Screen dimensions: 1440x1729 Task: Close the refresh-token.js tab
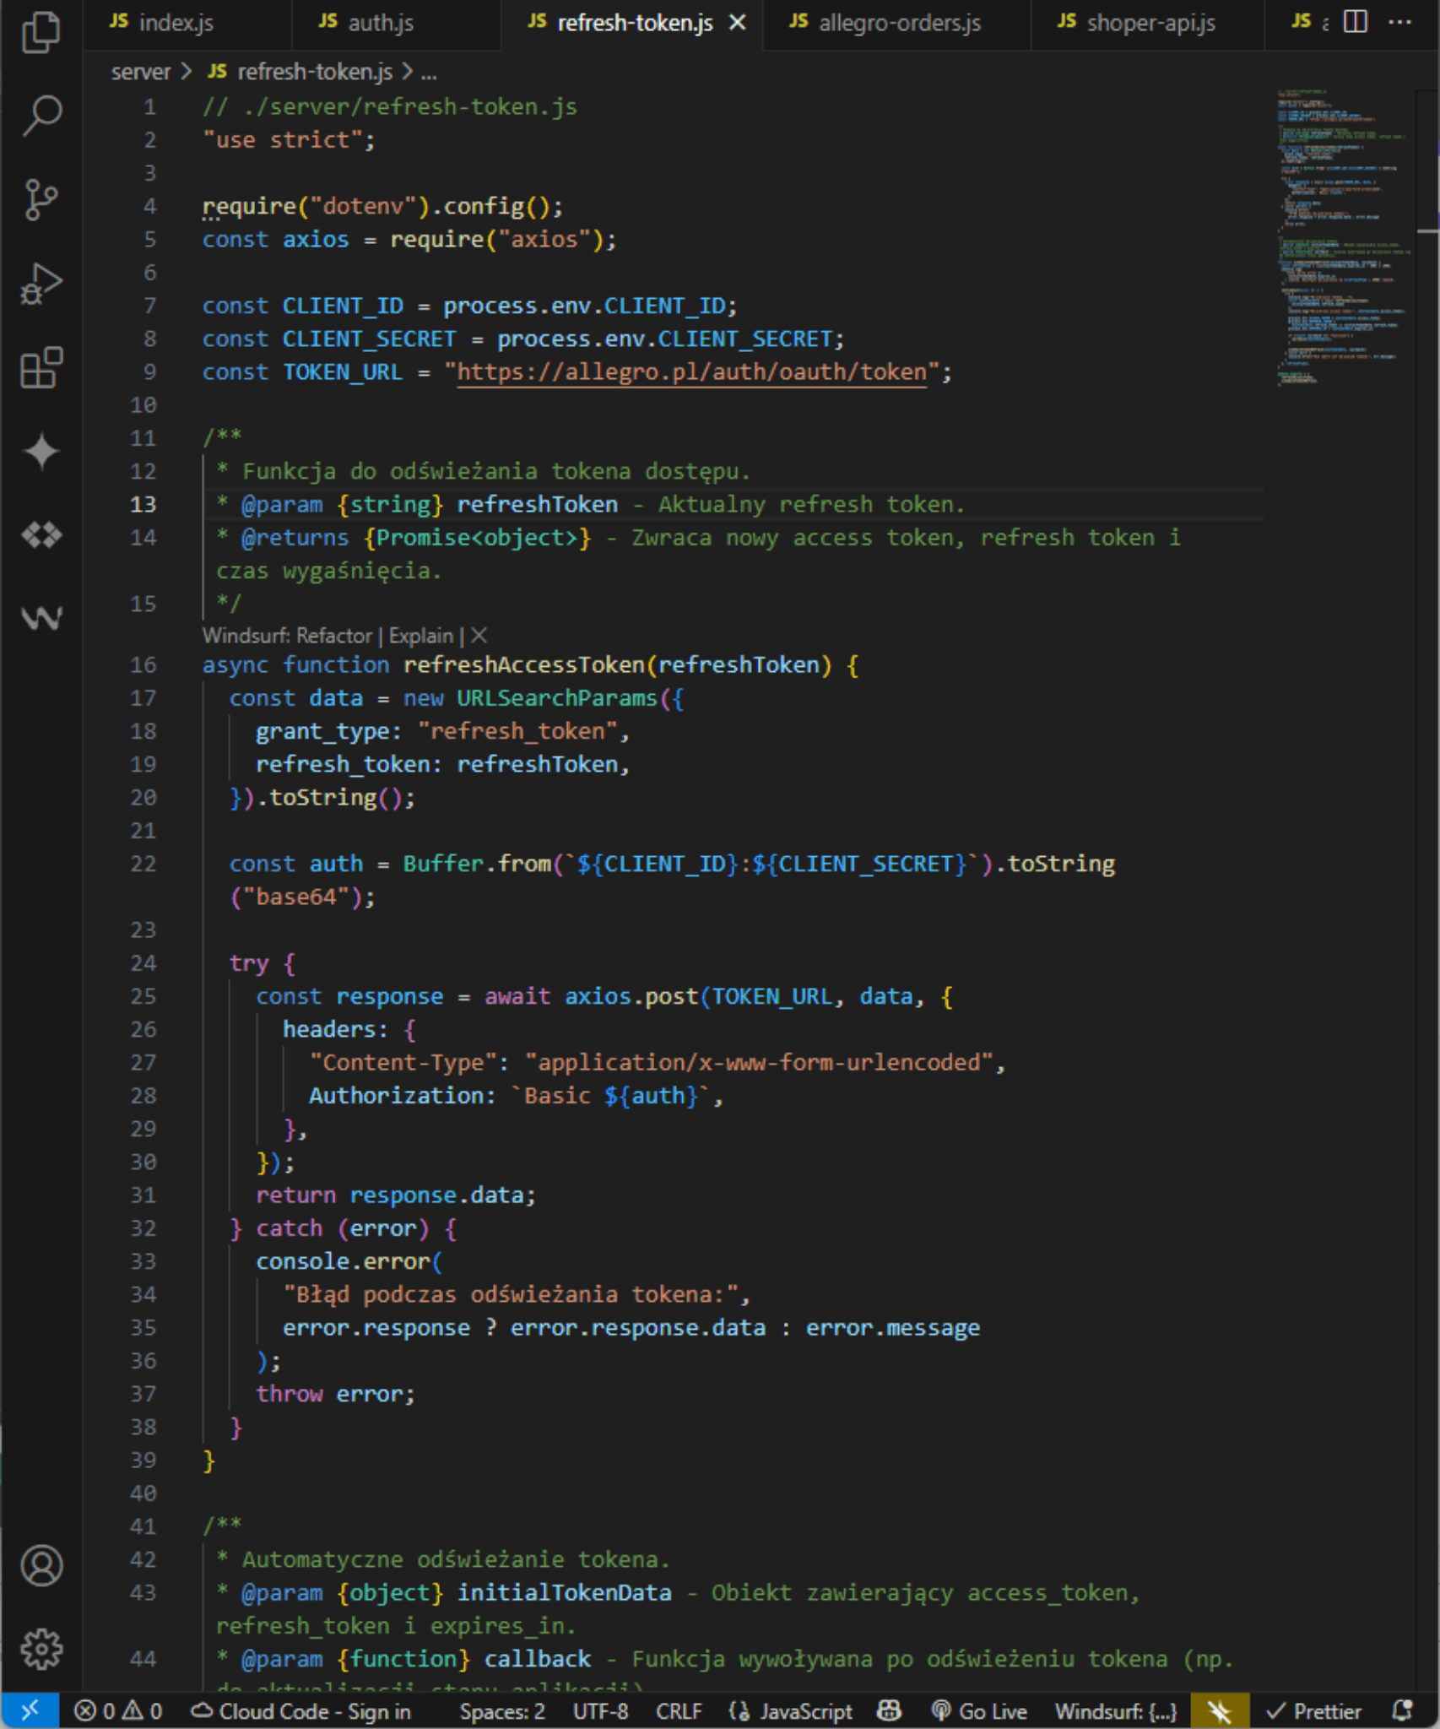coord(738,23)
